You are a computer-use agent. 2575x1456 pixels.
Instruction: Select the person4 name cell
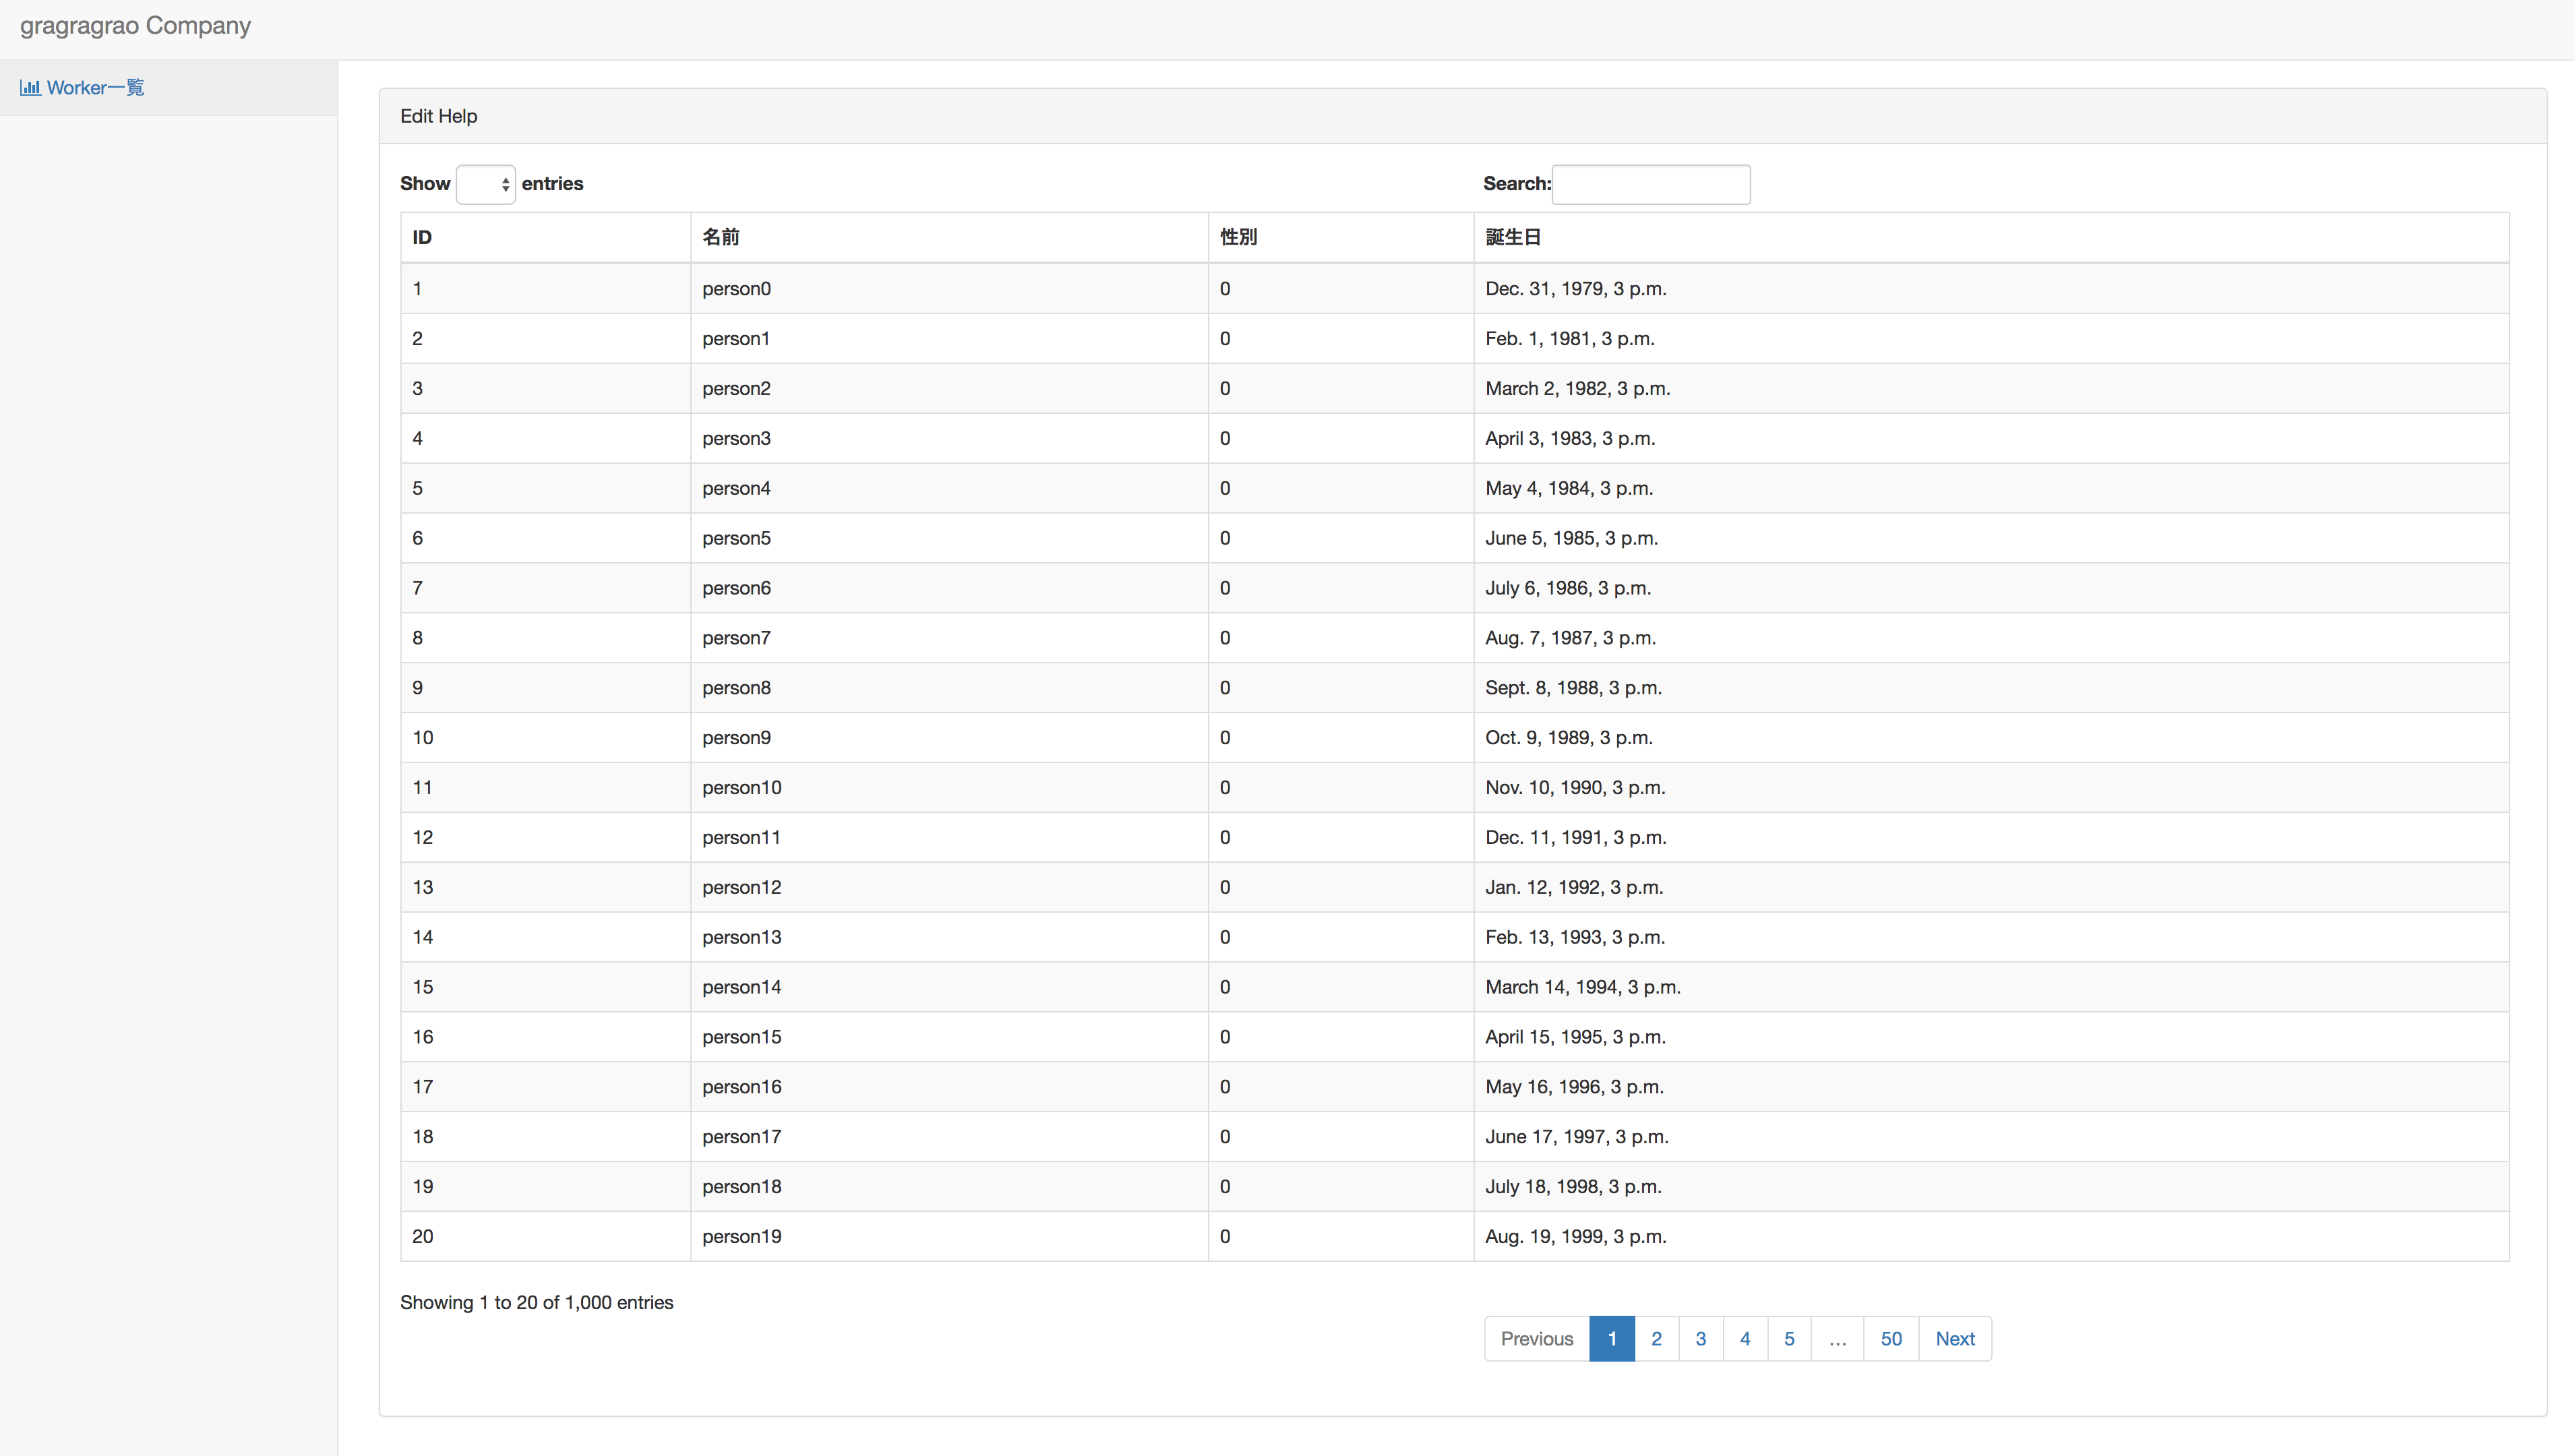(950, 489)
